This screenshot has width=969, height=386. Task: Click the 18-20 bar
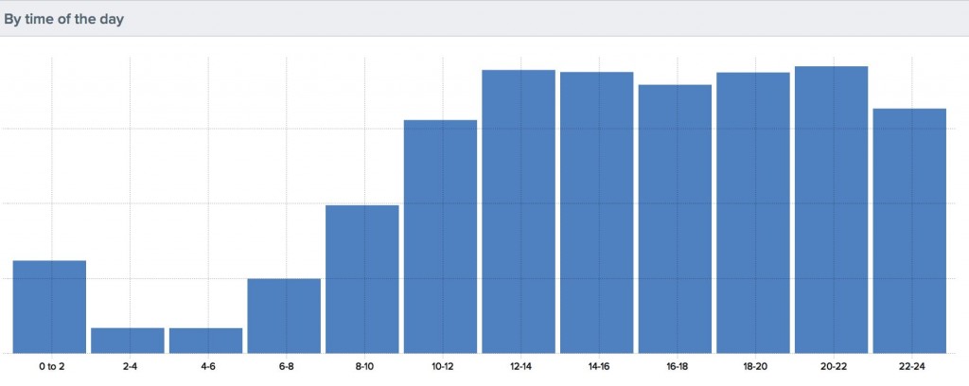pos(753,213)
